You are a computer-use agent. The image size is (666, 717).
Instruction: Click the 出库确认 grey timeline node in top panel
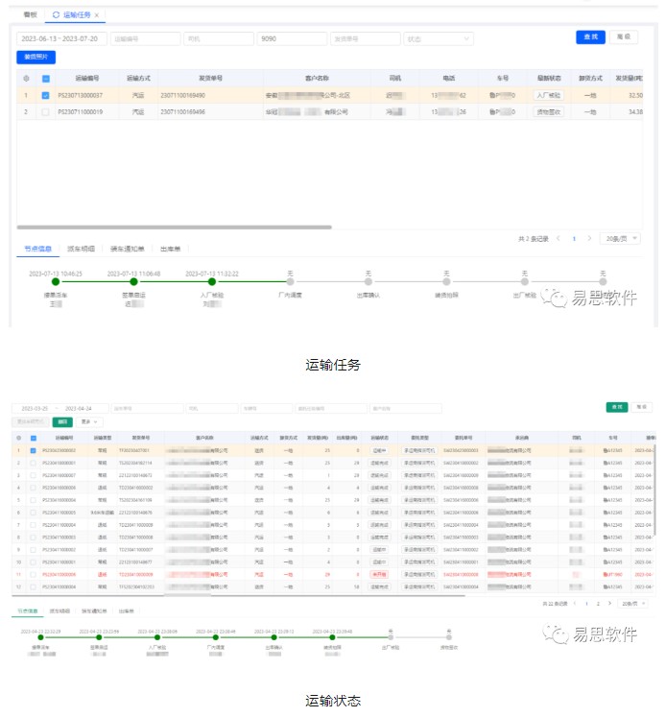click(368, 282)
